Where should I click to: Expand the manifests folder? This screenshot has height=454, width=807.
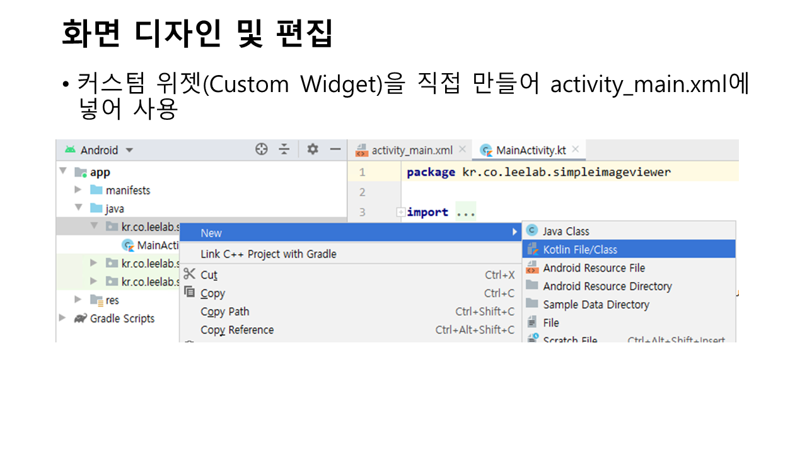click(78, 190)
